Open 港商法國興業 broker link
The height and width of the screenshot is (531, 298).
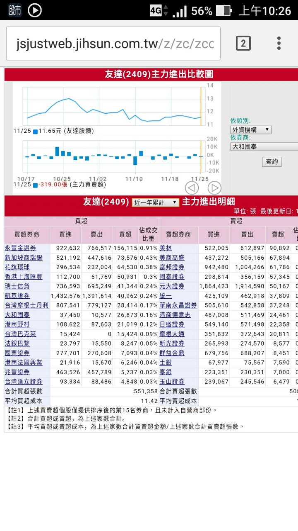(24, 363)
